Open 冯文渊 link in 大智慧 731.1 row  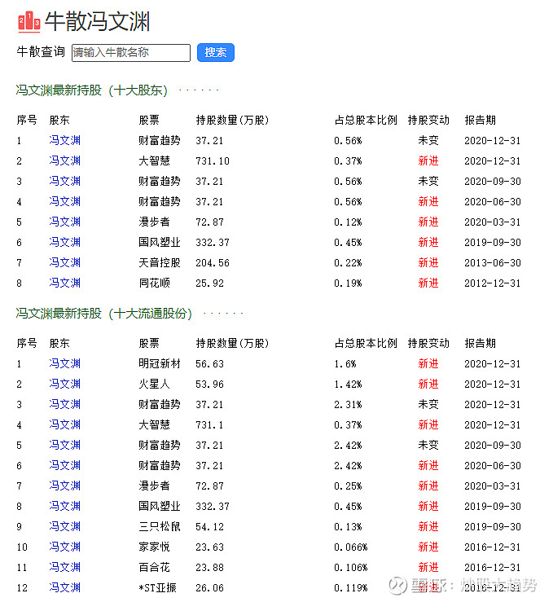click(x=65, y=424)
